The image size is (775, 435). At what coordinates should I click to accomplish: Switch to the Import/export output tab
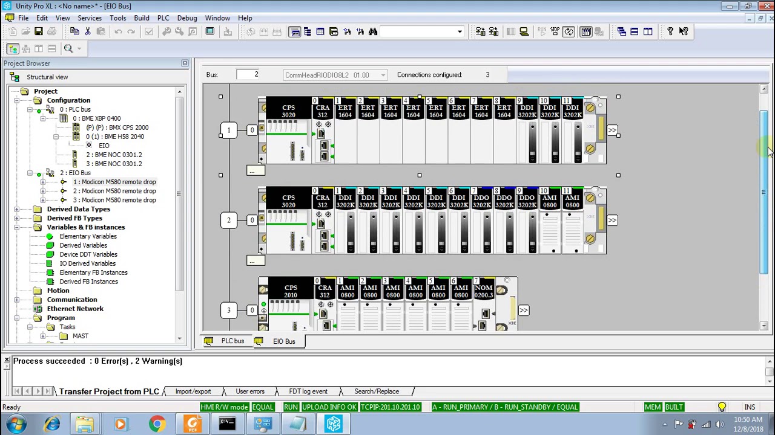click(x=193, y=391)
